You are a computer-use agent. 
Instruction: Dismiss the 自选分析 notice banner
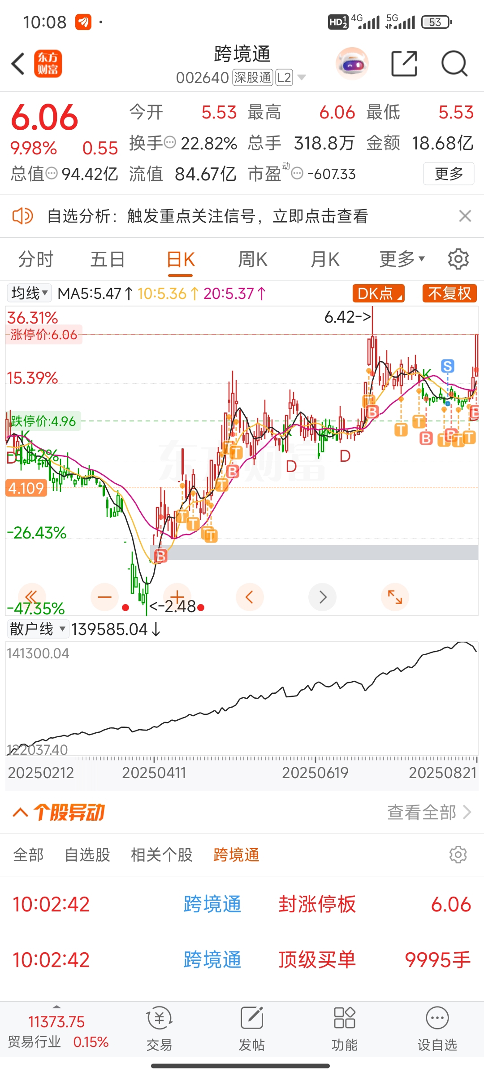465,216
